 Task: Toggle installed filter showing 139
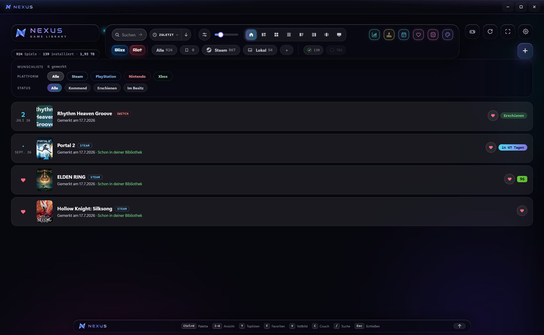tap(313, 50)
